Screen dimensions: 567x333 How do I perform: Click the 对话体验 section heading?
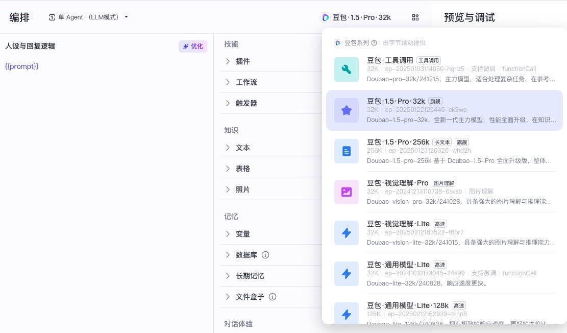pos(238,324)
